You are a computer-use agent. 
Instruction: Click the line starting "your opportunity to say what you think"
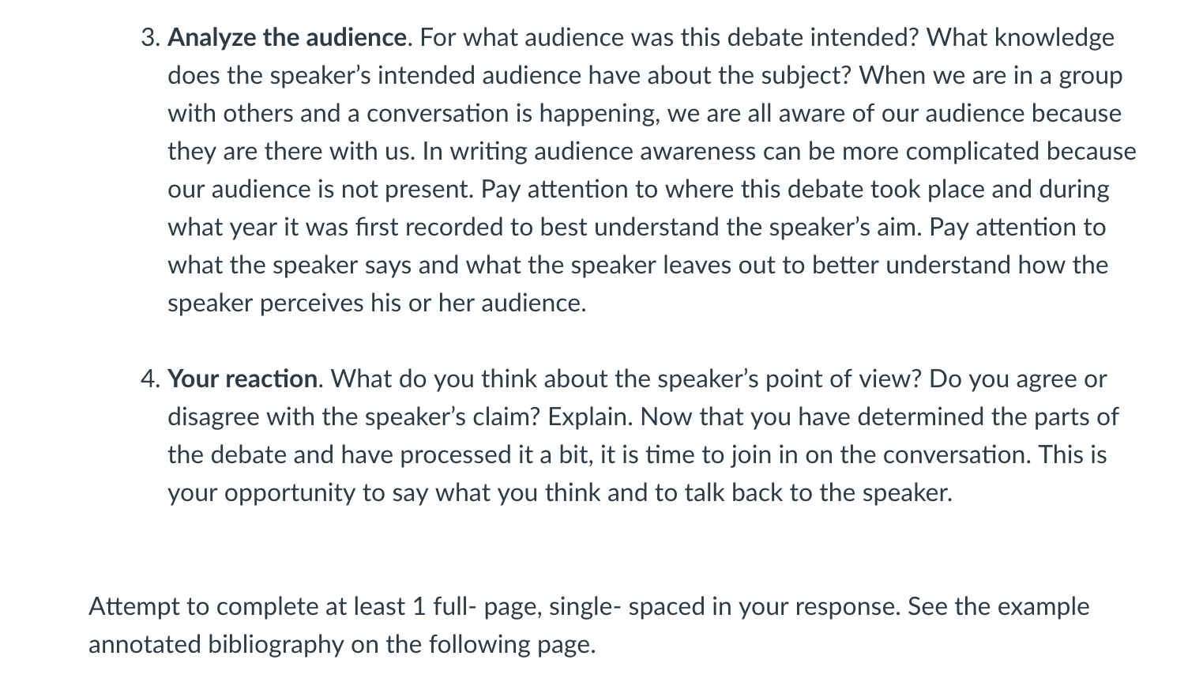[560, 493]
